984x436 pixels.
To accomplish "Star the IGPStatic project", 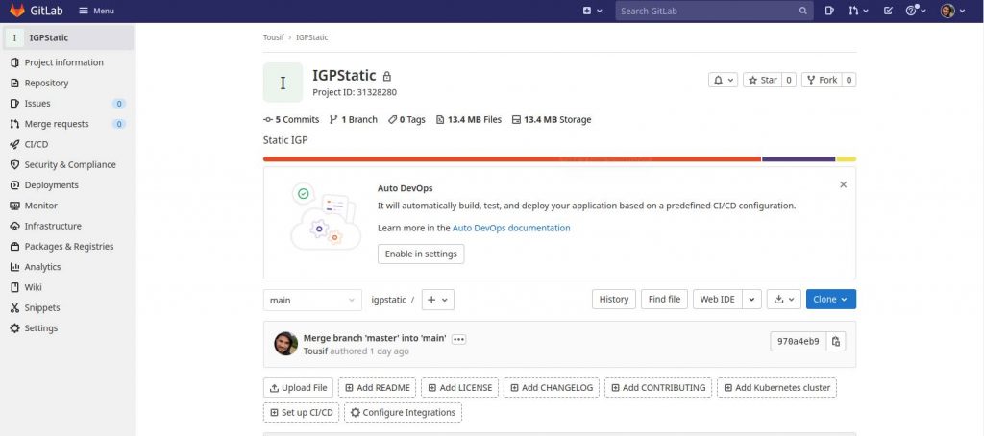I will coord(763,80).
